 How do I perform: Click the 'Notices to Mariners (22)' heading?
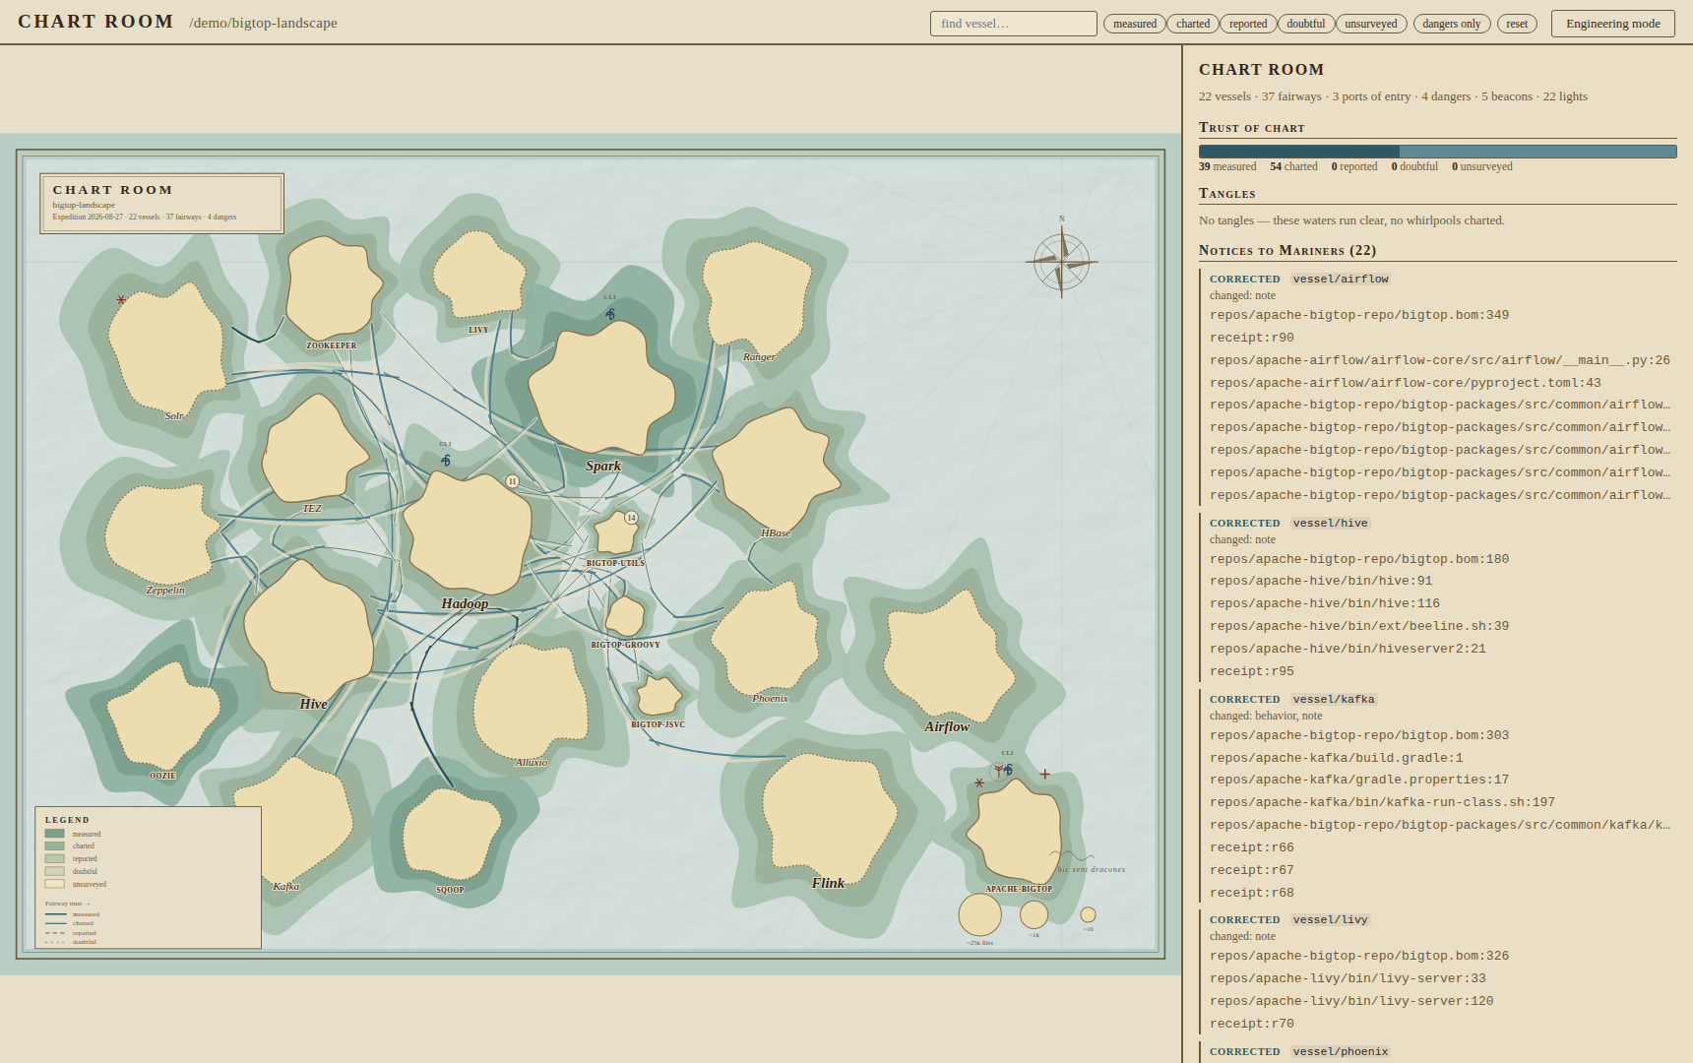[x=1287, y=250]
